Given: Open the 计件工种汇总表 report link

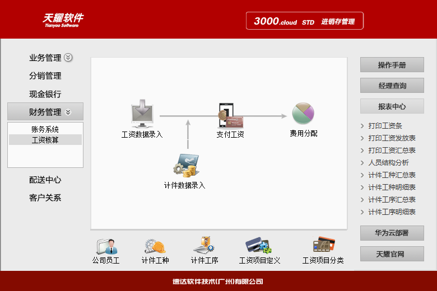Looking at the screenshot, I should 392,175.
